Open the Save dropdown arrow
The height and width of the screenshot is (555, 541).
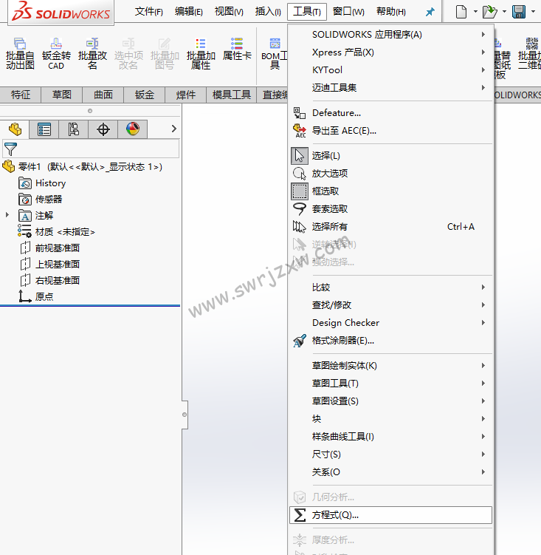click(533, 12)
